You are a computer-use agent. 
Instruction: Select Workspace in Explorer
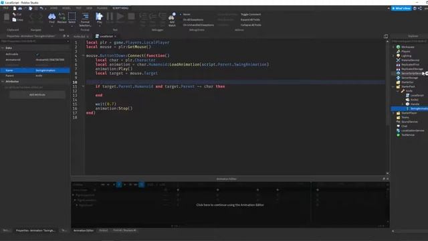click(407, 47)
